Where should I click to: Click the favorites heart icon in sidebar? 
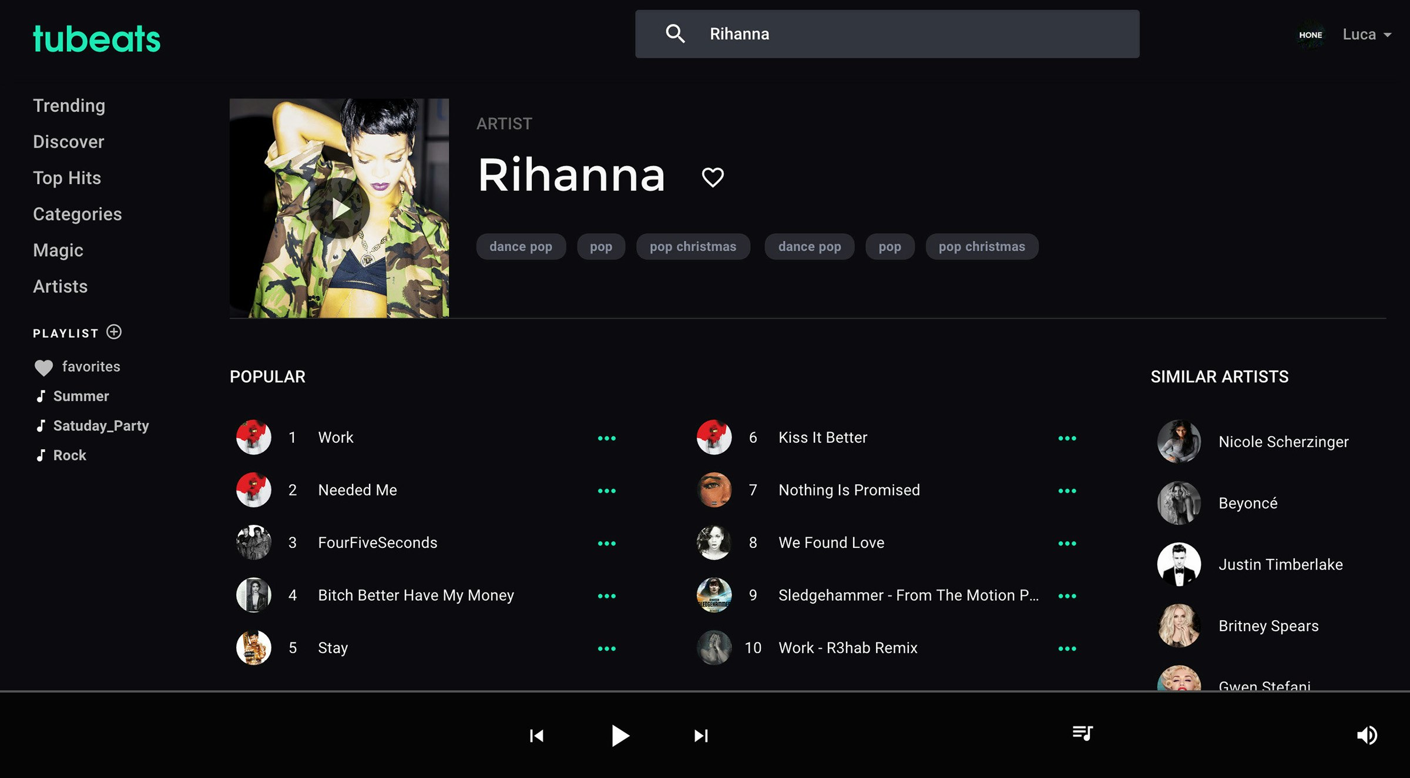click(x=44, y=366)
